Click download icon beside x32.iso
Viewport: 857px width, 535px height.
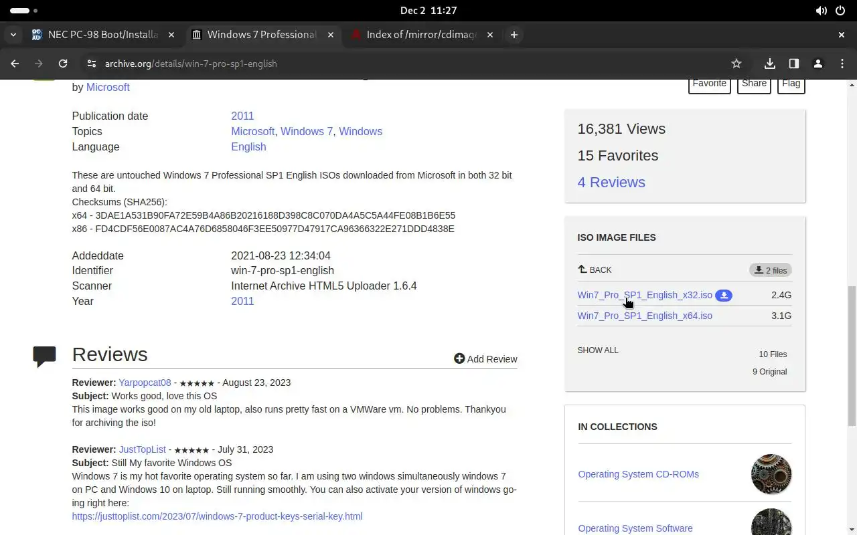(724, 295)
